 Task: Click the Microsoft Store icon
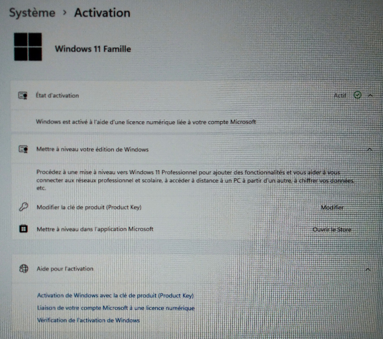tap(23, 229)
